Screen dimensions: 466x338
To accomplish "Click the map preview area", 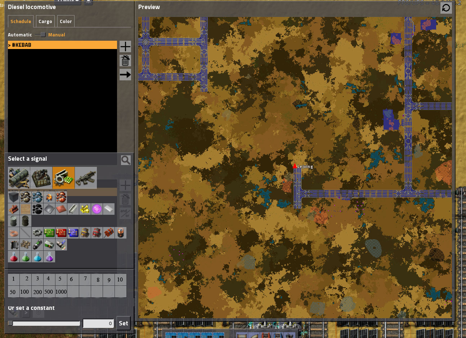I will pyautogui.click(x=295, y=167).
